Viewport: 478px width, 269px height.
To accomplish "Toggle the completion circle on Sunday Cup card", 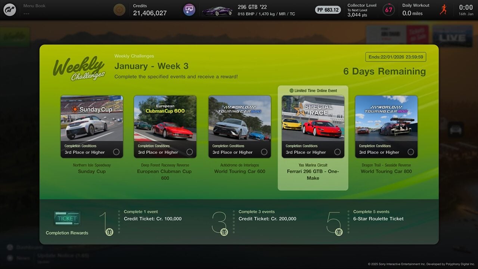I will tap(117, 152).
